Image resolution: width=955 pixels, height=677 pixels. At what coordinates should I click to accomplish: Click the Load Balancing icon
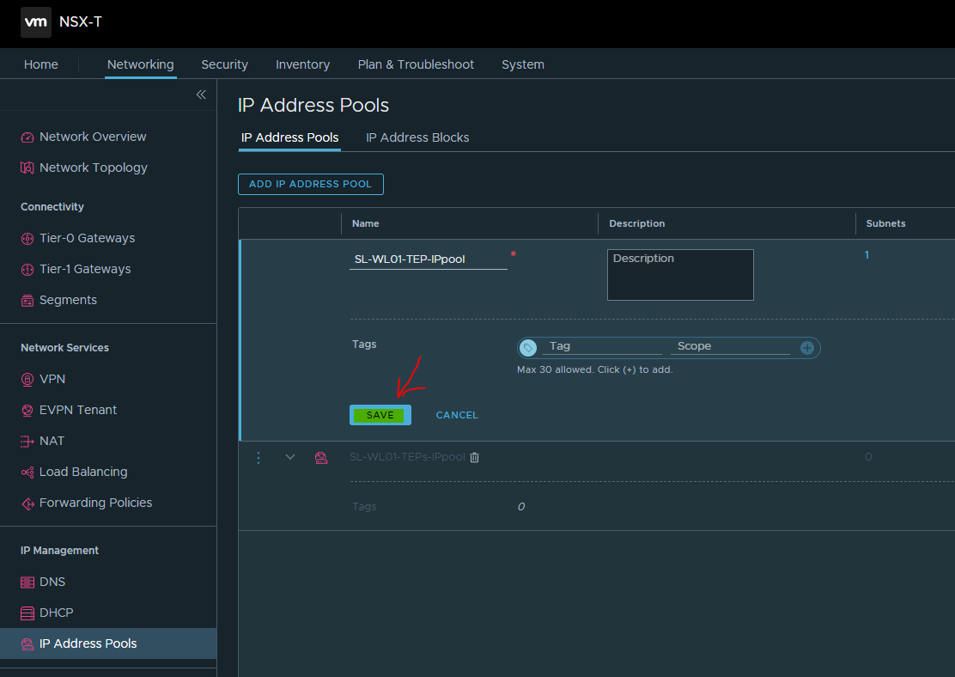(27, 473)
